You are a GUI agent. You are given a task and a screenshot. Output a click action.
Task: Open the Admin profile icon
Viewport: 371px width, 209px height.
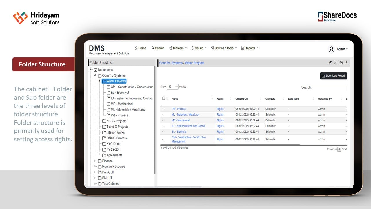click(x=331, y=49)
